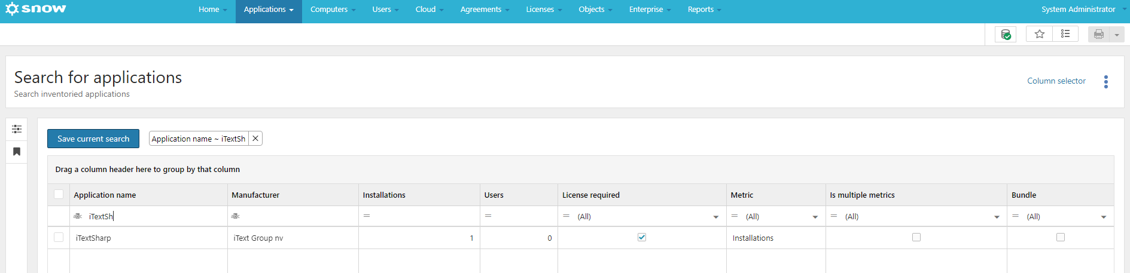This screenshot has width=1130, height=273.
Task: Remove the Application name filter tag
Action: tap(255, 139)
